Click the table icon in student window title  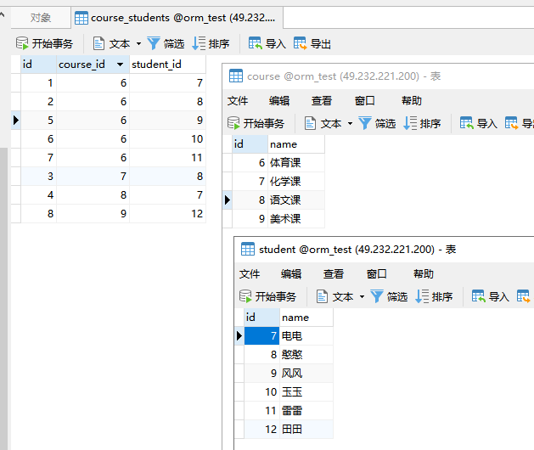click(x=248, y=249)
